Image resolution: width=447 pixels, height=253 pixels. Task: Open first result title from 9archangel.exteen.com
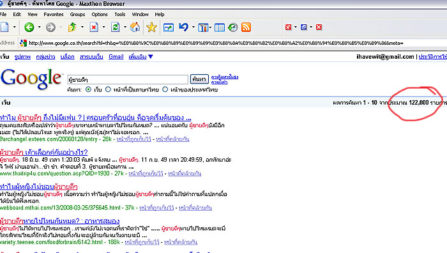point(96,118)
